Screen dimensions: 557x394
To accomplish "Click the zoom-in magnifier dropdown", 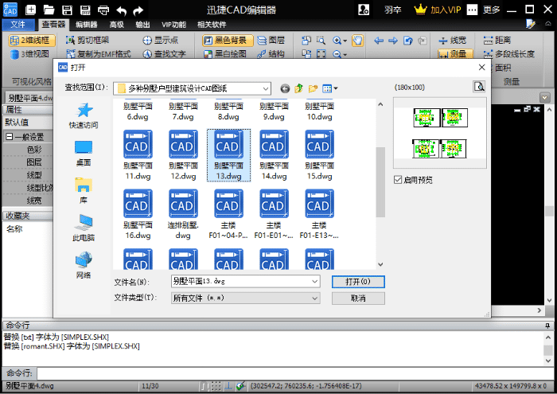I will [x=340, y=41].
